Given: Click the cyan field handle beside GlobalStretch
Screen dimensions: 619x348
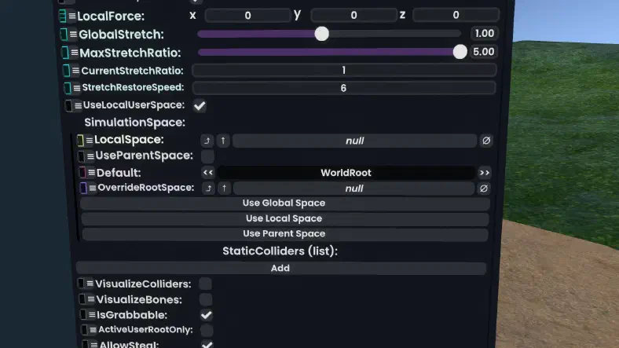Looking at the screenshot, I should (x=64, y=35).
